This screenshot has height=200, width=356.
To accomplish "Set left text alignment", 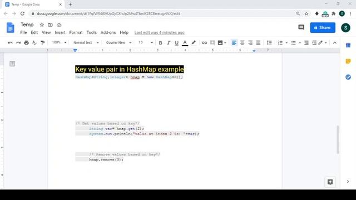I will pyautogui.click(x=234, y=43).
